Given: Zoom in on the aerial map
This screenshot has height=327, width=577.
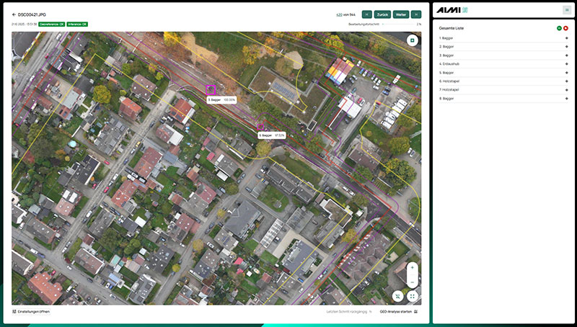Looking at the screenshot, I should click(x=413, y=267).
